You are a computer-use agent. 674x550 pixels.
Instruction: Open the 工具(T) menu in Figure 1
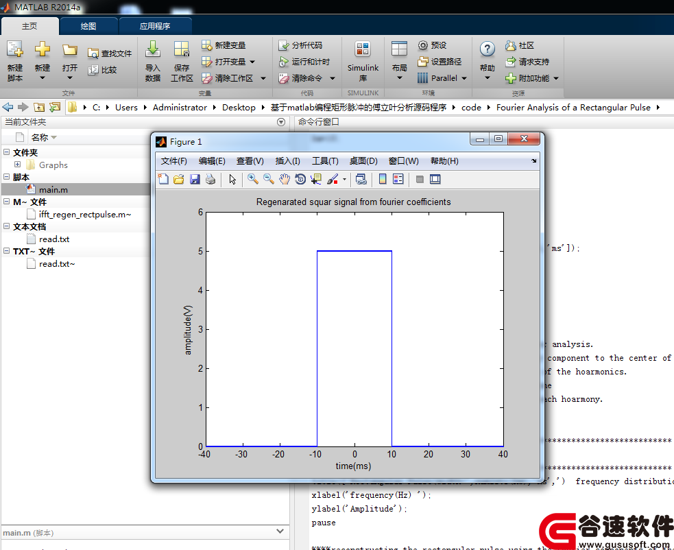[x=325, y=161]
